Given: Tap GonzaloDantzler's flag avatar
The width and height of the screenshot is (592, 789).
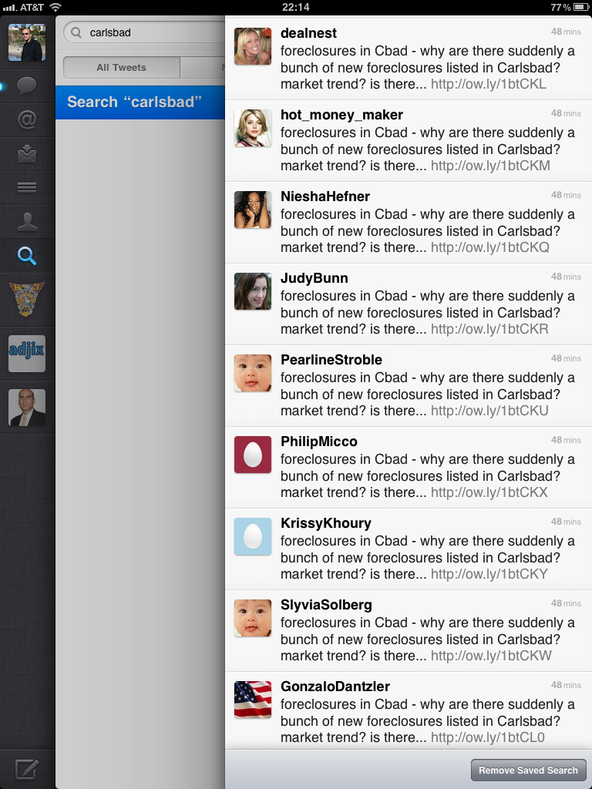Looking at the screenshot, I should [253, 700].
